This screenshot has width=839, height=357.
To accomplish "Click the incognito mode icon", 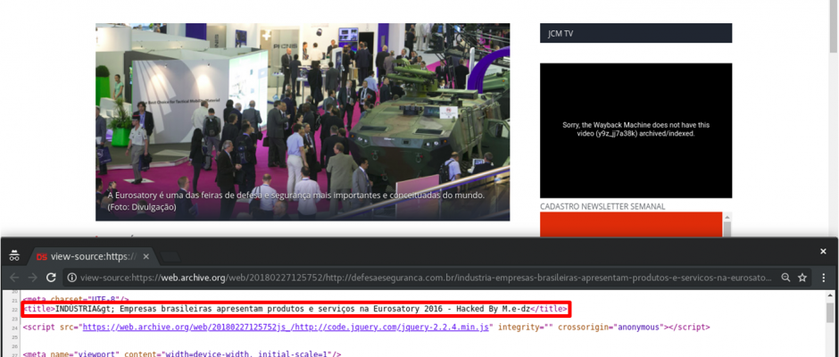I will [x=14, y=256].
